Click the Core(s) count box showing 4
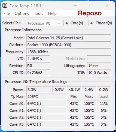 click(x=66, y=23)
